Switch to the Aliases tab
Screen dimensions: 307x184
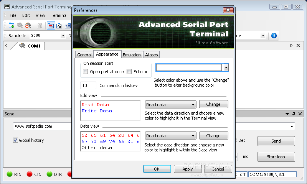[x=151, y=55]
